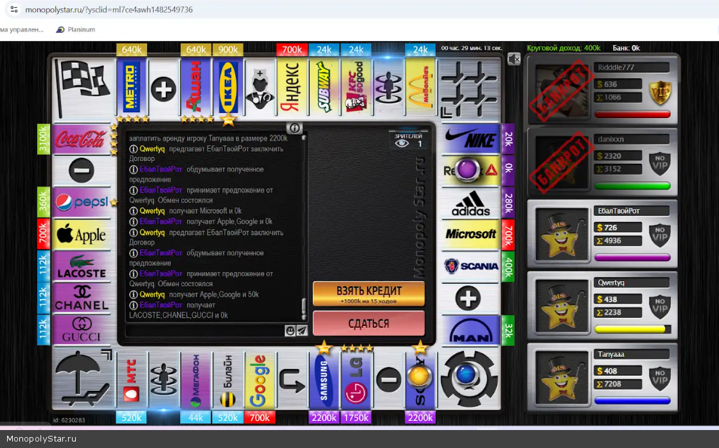Click the 3100k price tag
The height and width of the screenshot is (448, 719).
pos(43,139)
